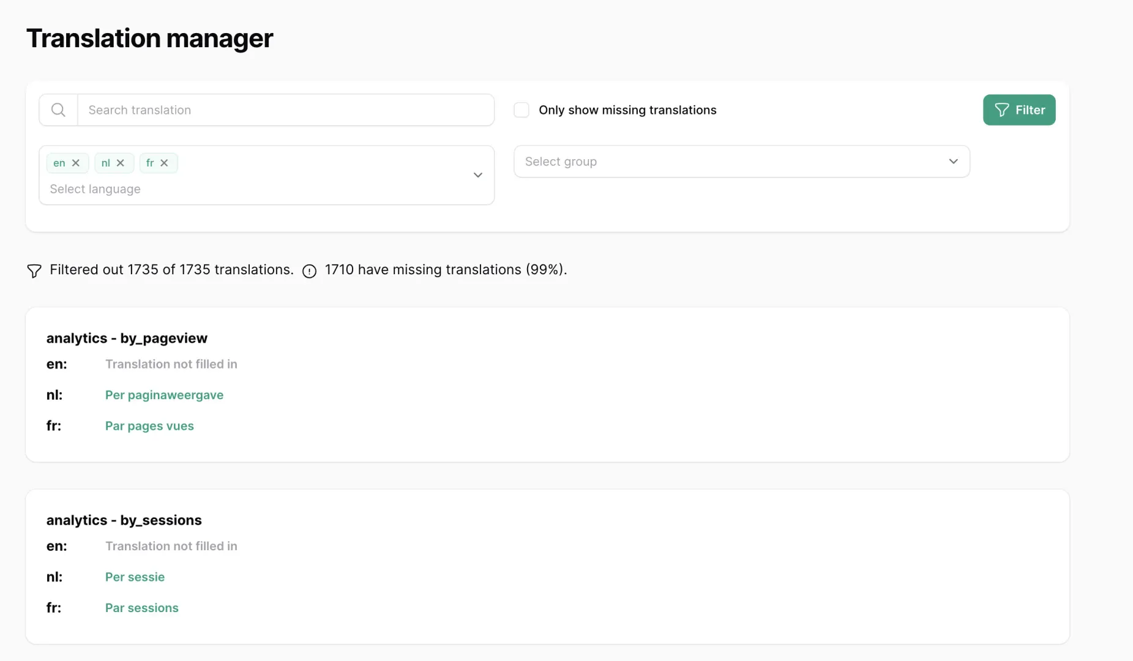Click the "analytics - by_pageview" group heading
This screenshot has width=1133, height=661.
click(x=127, y=338)
